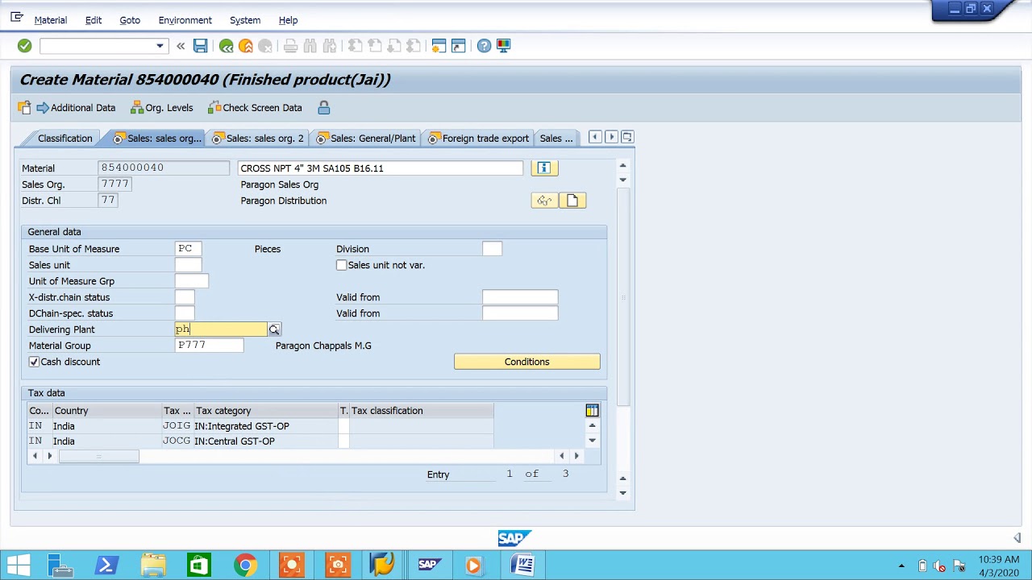The width and height of the screenshot is (1032, 580).
Task: Click the Print icon in toolbar
Action: [x=291, y=46]
